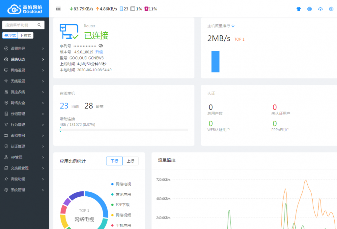Toggle 常见应用 legend entry
Viewport: 337px width, 229px height.
(x=121, y=195)
